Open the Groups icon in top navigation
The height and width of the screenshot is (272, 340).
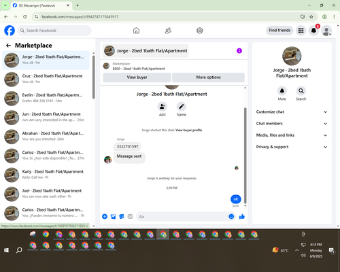tap(200, 31)
